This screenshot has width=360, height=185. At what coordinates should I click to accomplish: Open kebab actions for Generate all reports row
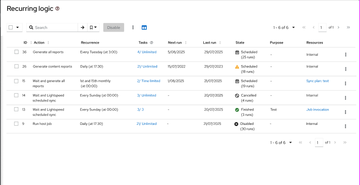click(x=346, y=54)
